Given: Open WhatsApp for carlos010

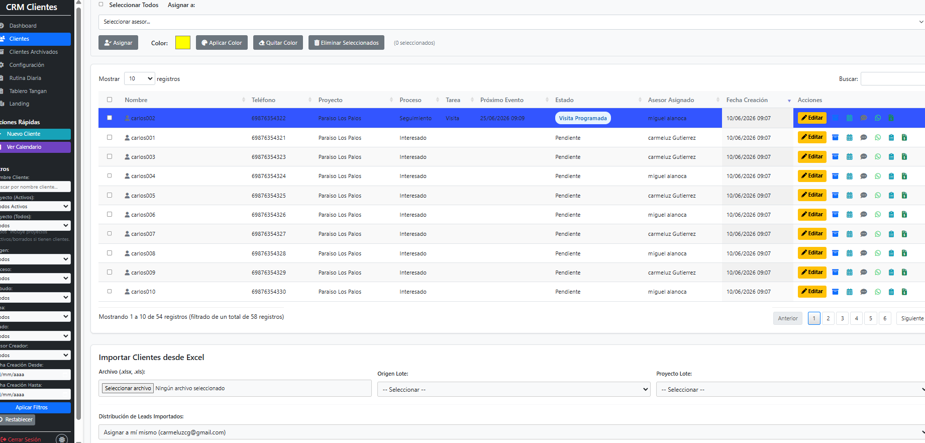Looking at the screenshot, I should tap(878, 292).
